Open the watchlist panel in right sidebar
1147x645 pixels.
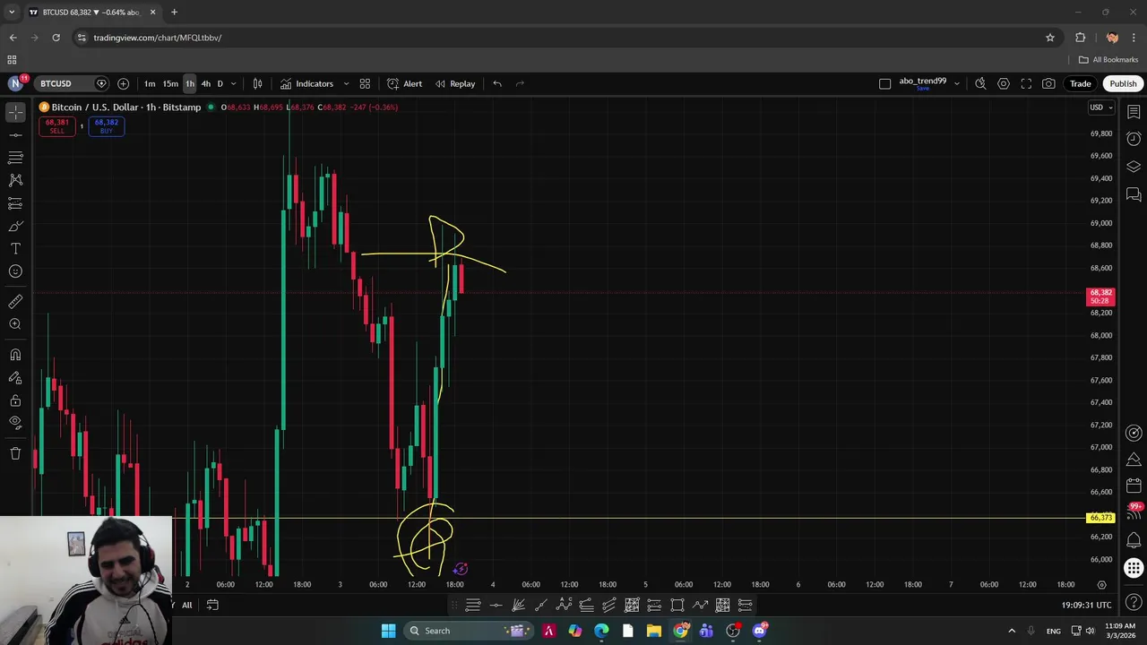[1134, 112]
